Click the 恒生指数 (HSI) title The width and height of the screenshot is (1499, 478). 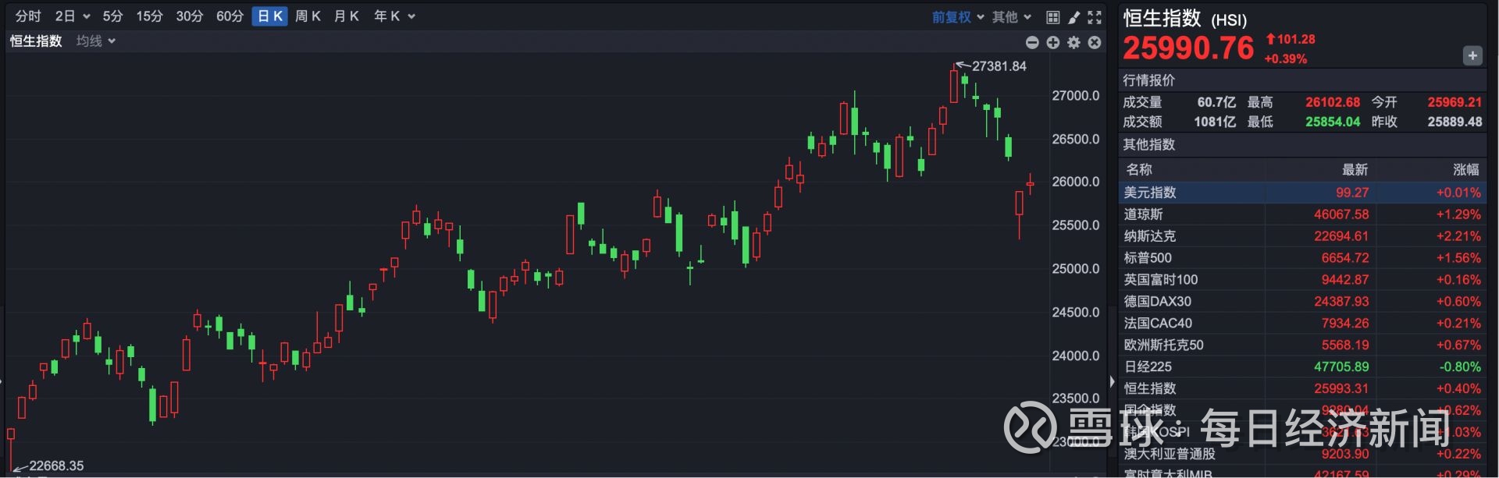[x=1185, y=19]
